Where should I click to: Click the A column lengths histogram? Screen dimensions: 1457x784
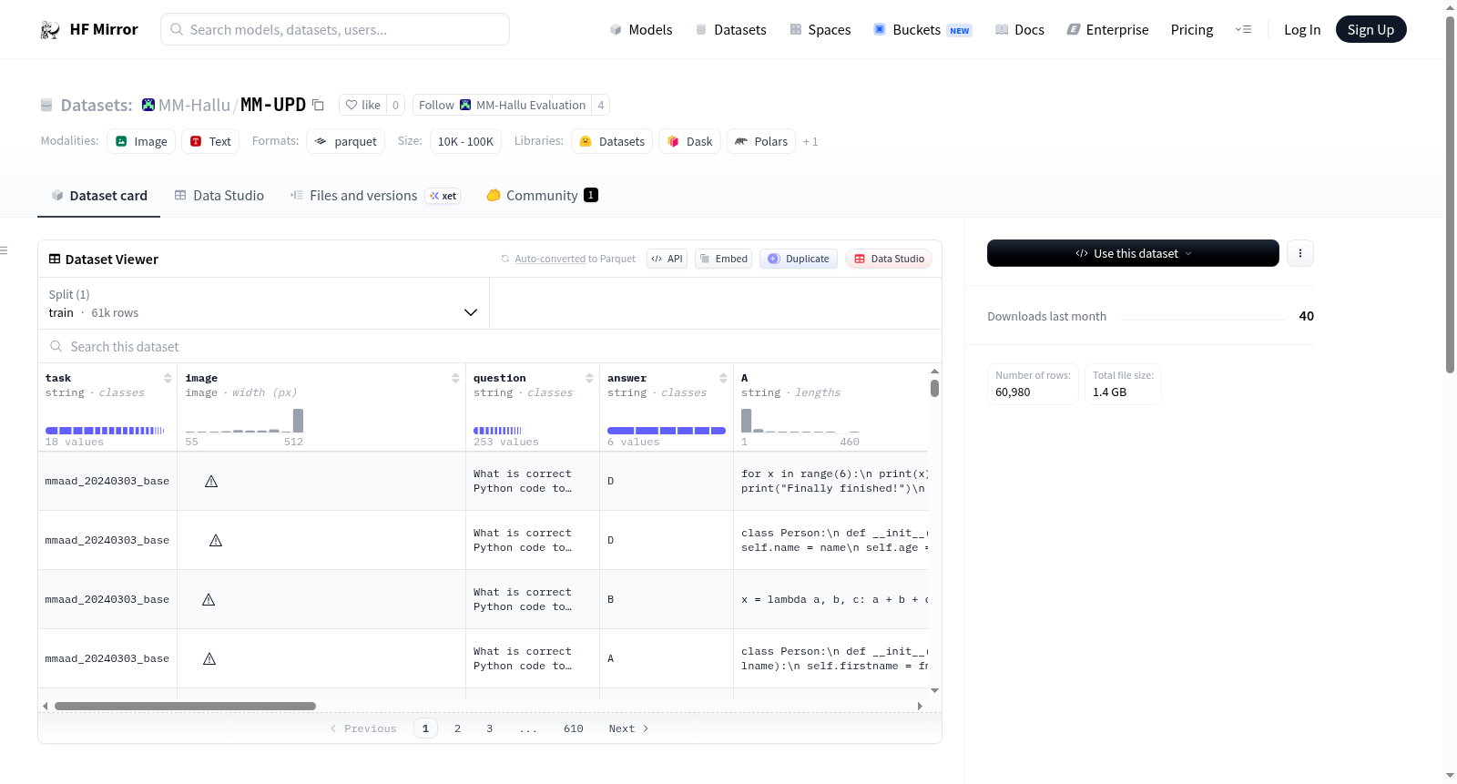click(800, 421)
